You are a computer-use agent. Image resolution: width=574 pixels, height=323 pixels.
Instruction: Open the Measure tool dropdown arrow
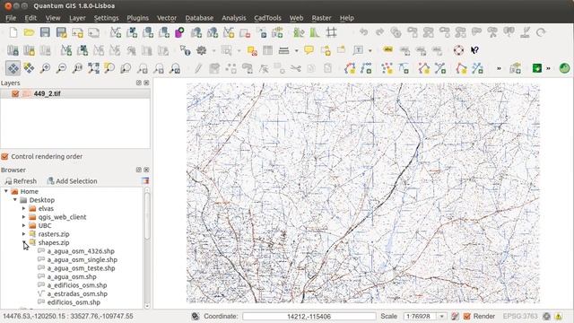coord(296,50)
